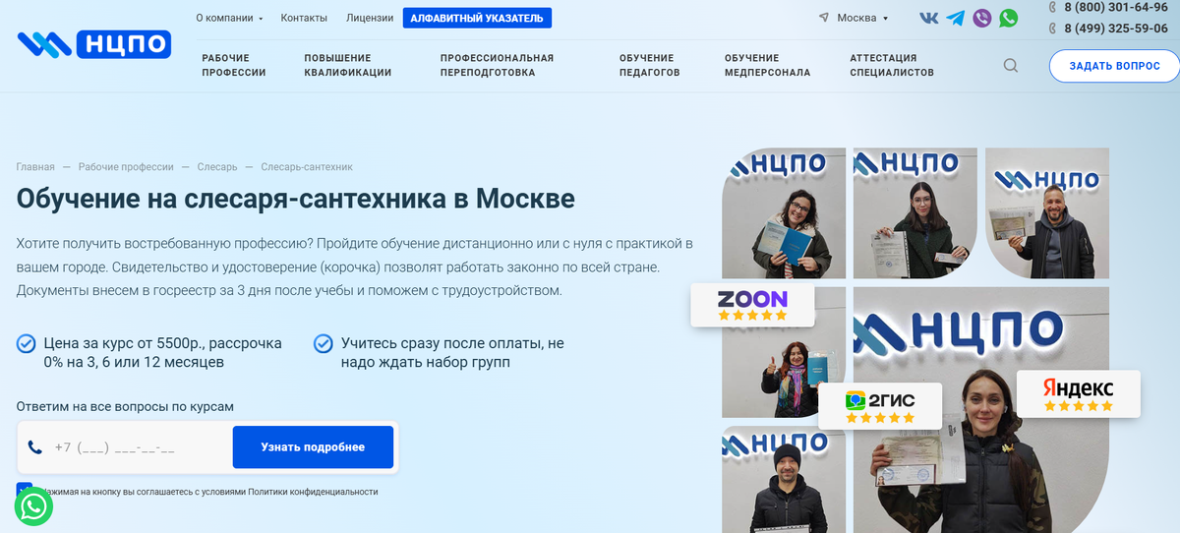Open the Обучение педагогов menu
This screenshot has height=533, width=1180.
tap(649, 66)
